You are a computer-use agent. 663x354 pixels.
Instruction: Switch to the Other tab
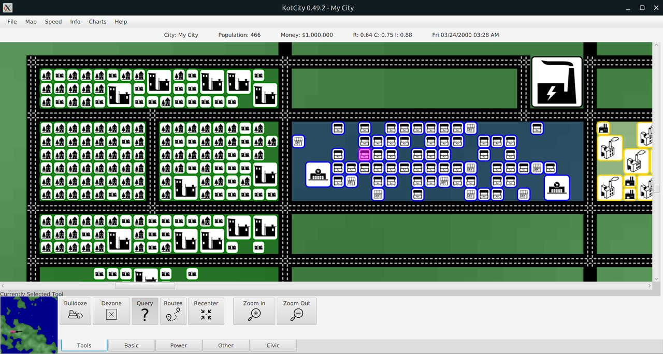point(226,345)
